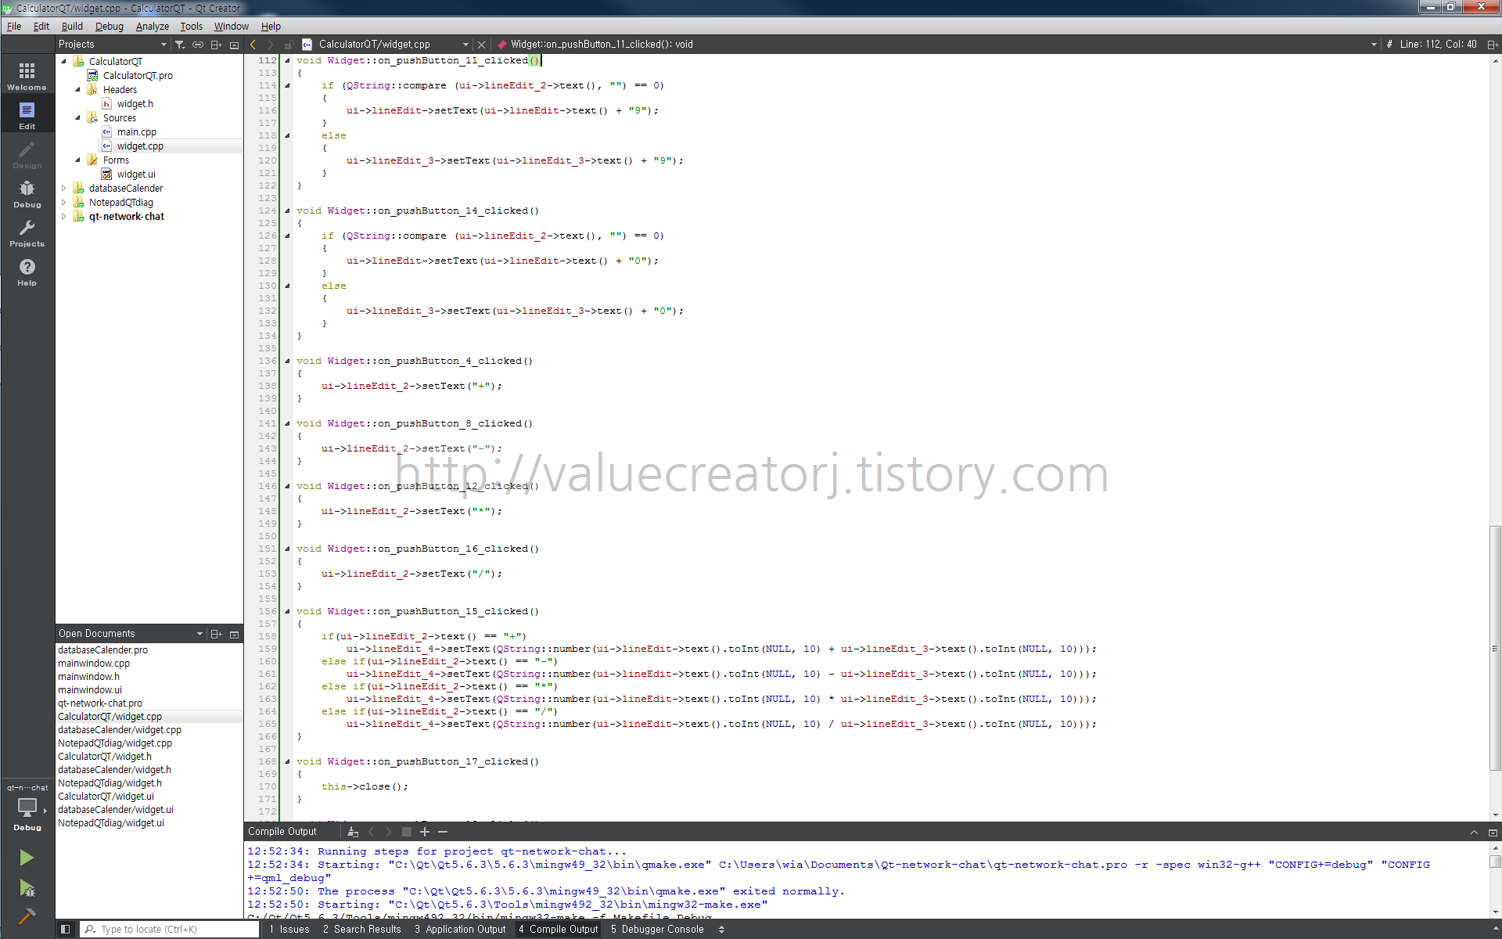Expand the databaseCalender project node
The width and height of the screenshot is (1502, 939).
point(64,189)
